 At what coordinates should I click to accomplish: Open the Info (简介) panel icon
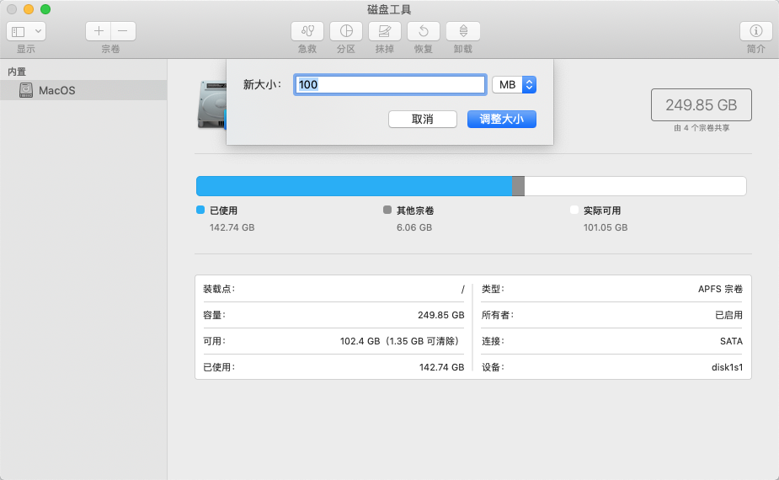[x=755, y=31]
